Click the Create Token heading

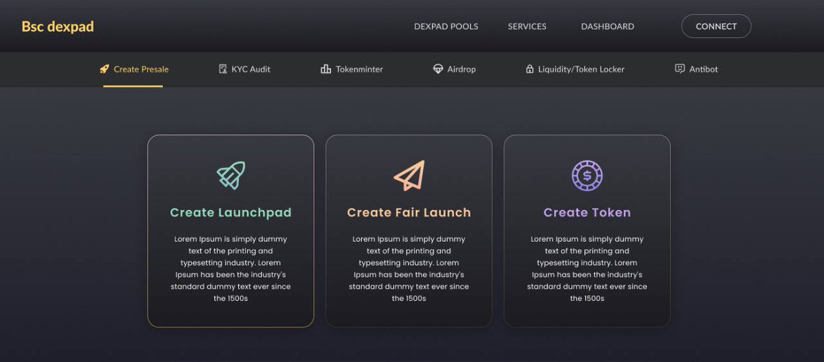click(x=587, y=213)
